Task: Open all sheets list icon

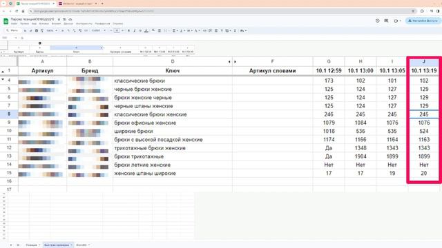Action: 18,245
